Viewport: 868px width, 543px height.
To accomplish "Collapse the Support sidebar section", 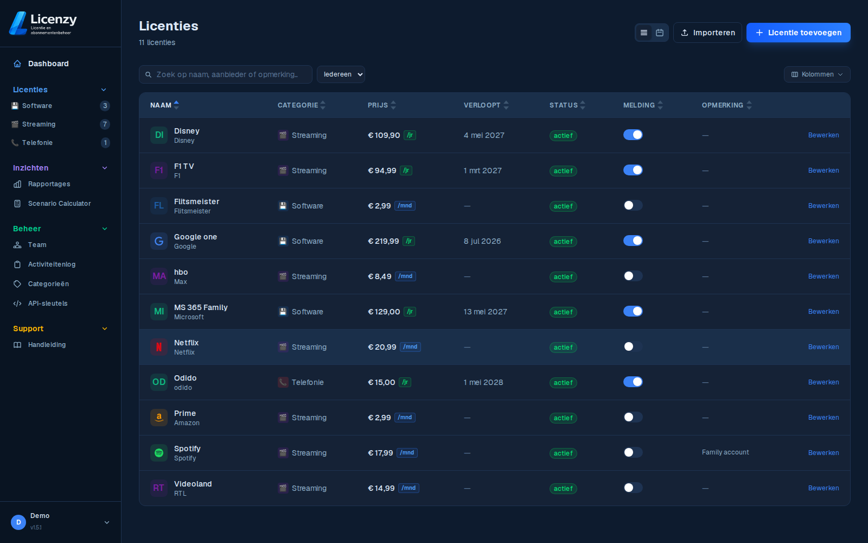I will [x=104, y=329].
